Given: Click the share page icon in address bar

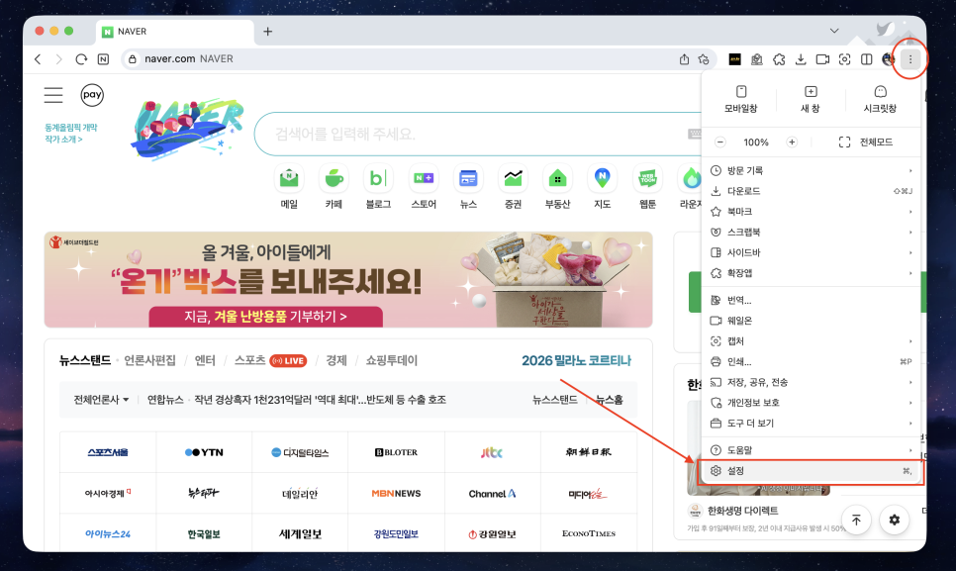Looking at the screenshot, I should pos(684,59).
